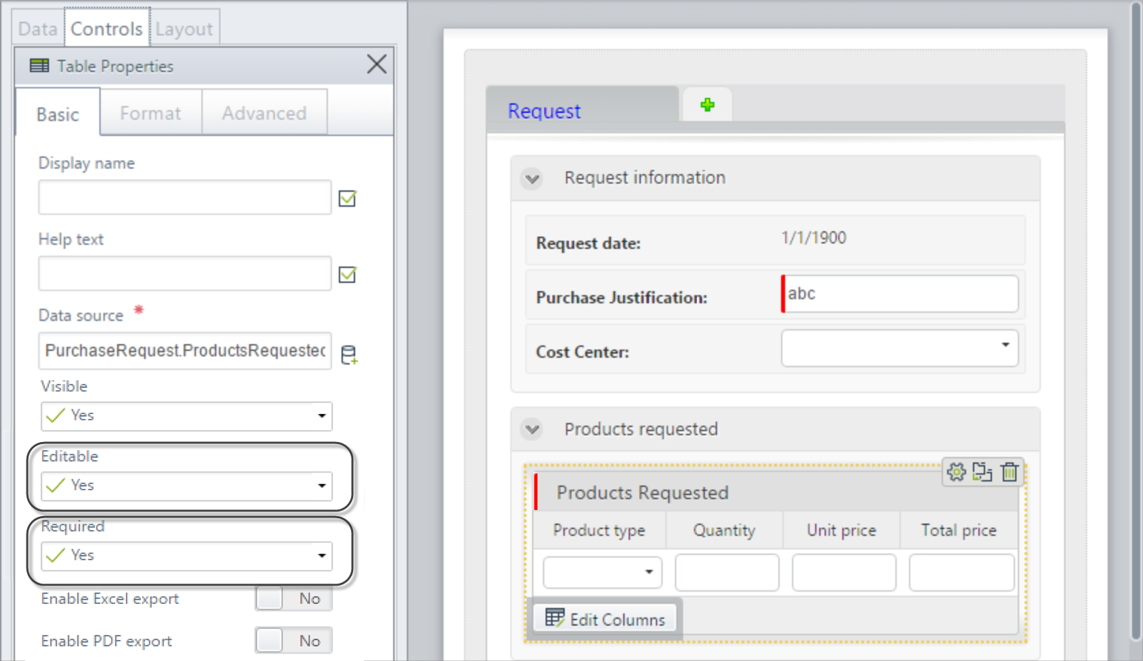
Task: Open the data source binding selector icon
Action: point(349,354)
